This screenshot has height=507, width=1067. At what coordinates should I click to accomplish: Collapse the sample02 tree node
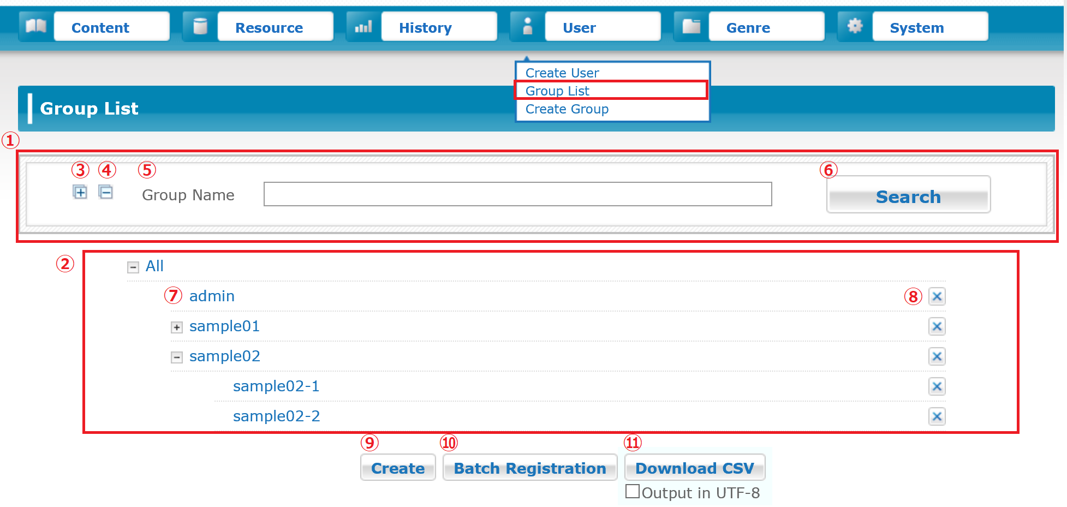point(176,357)
